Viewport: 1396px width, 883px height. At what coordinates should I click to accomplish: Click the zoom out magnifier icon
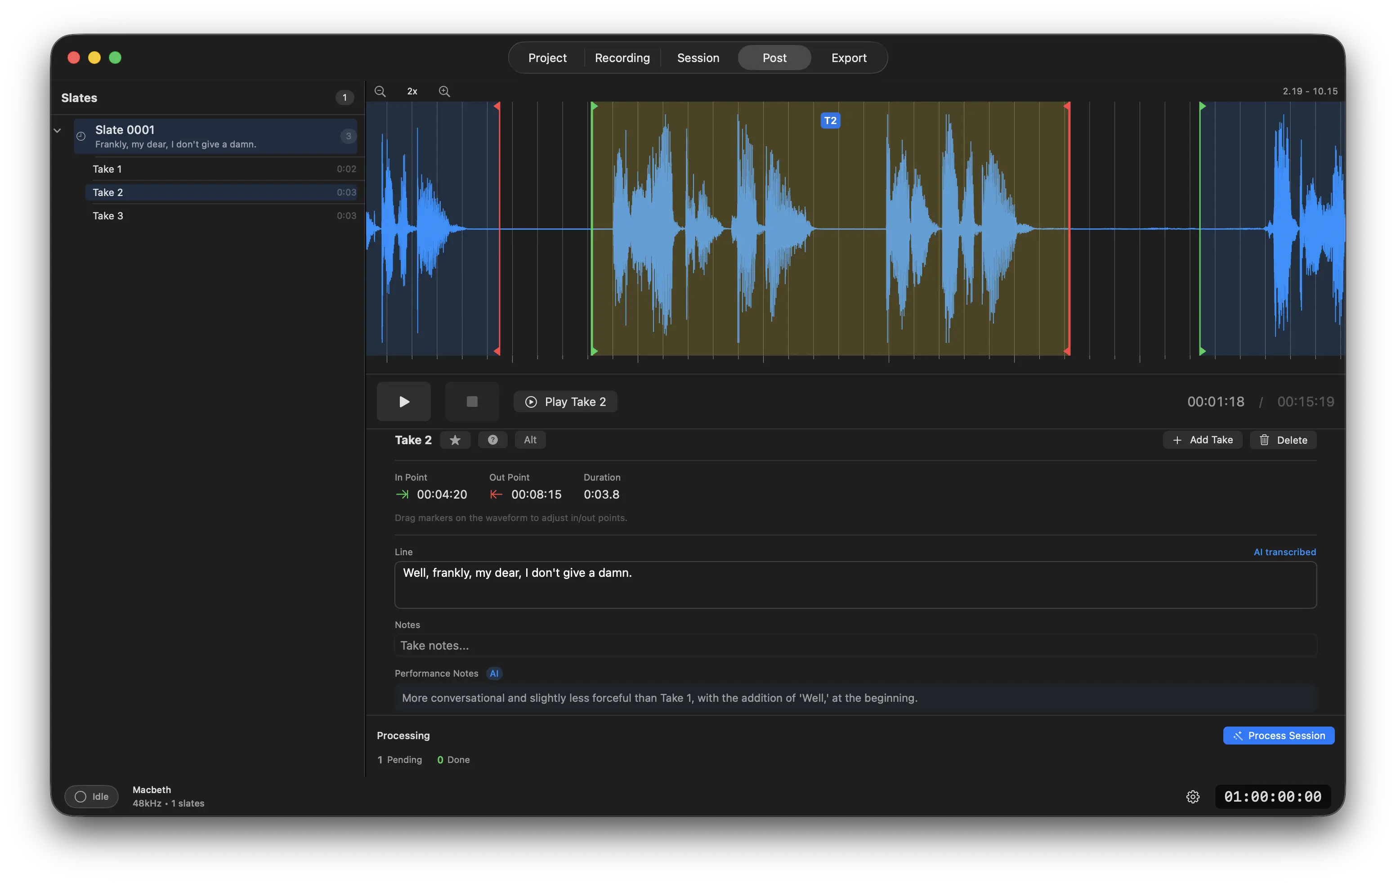[380, 91]
